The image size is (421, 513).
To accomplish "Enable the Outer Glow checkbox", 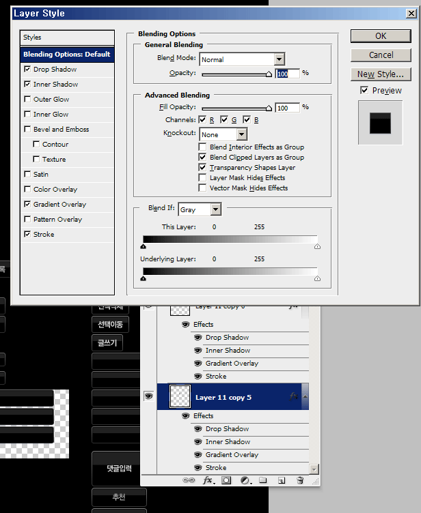I will [x=27, y=100].
